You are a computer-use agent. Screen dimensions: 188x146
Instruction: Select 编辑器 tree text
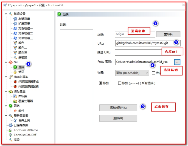23,58
